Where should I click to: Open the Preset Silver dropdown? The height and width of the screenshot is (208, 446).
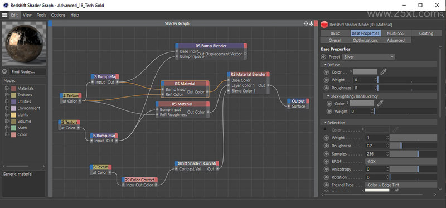click(368, 57)
